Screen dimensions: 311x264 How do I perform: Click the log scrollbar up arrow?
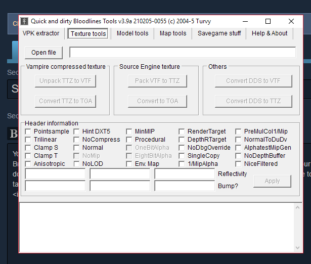297,208
